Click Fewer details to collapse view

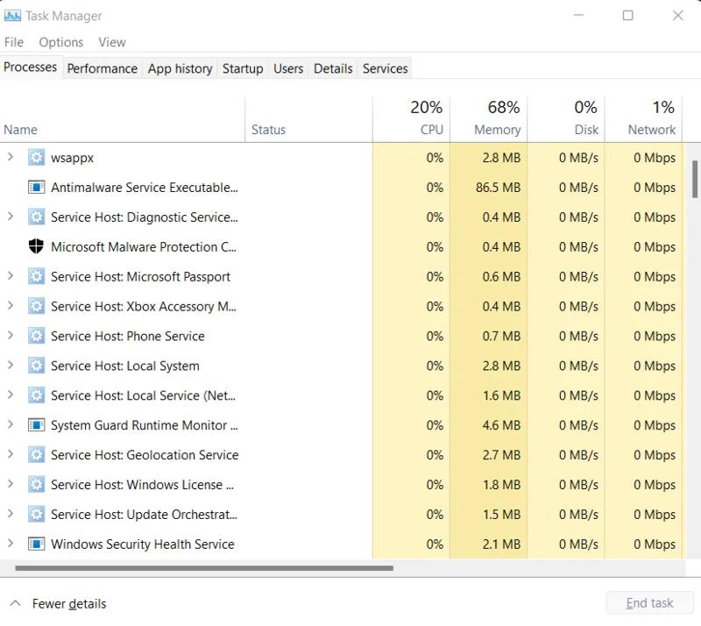58,603
